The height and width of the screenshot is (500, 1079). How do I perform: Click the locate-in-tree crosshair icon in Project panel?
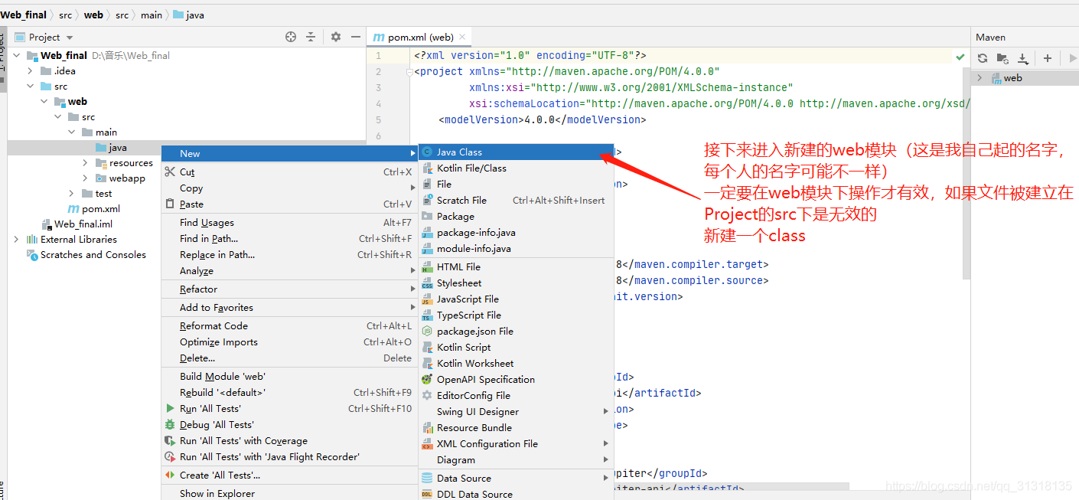(291, 37)
